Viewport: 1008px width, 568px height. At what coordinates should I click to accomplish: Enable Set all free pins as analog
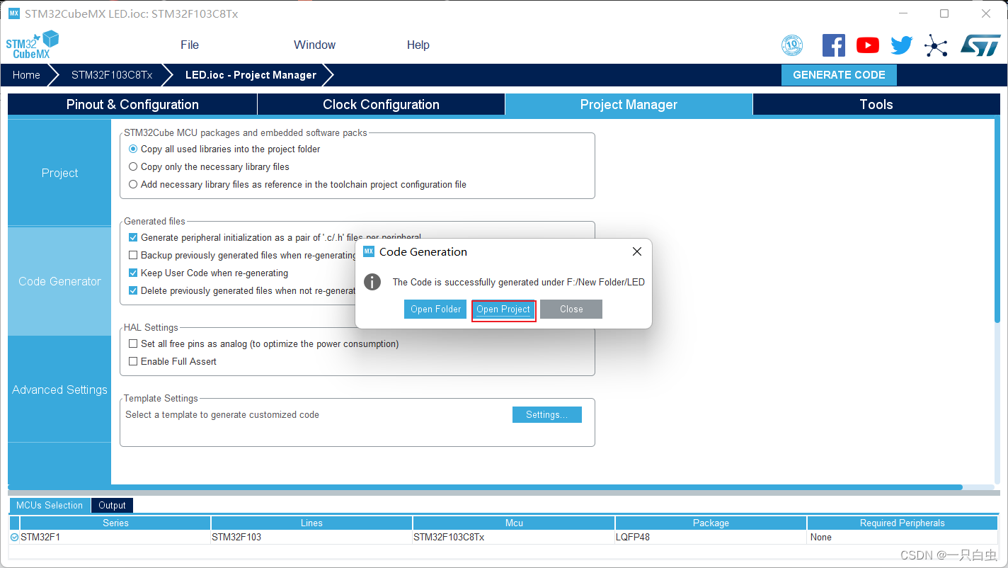point(133,344)
